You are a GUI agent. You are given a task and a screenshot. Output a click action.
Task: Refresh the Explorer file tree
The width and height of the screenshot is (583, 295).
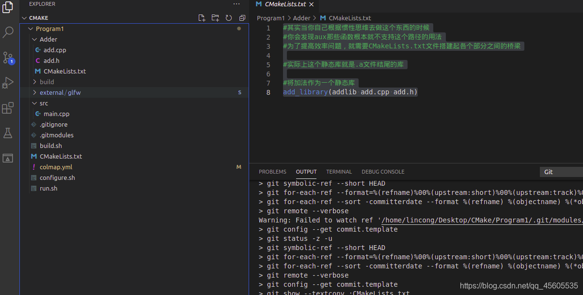pyautogui.click(x=229, y=18)
